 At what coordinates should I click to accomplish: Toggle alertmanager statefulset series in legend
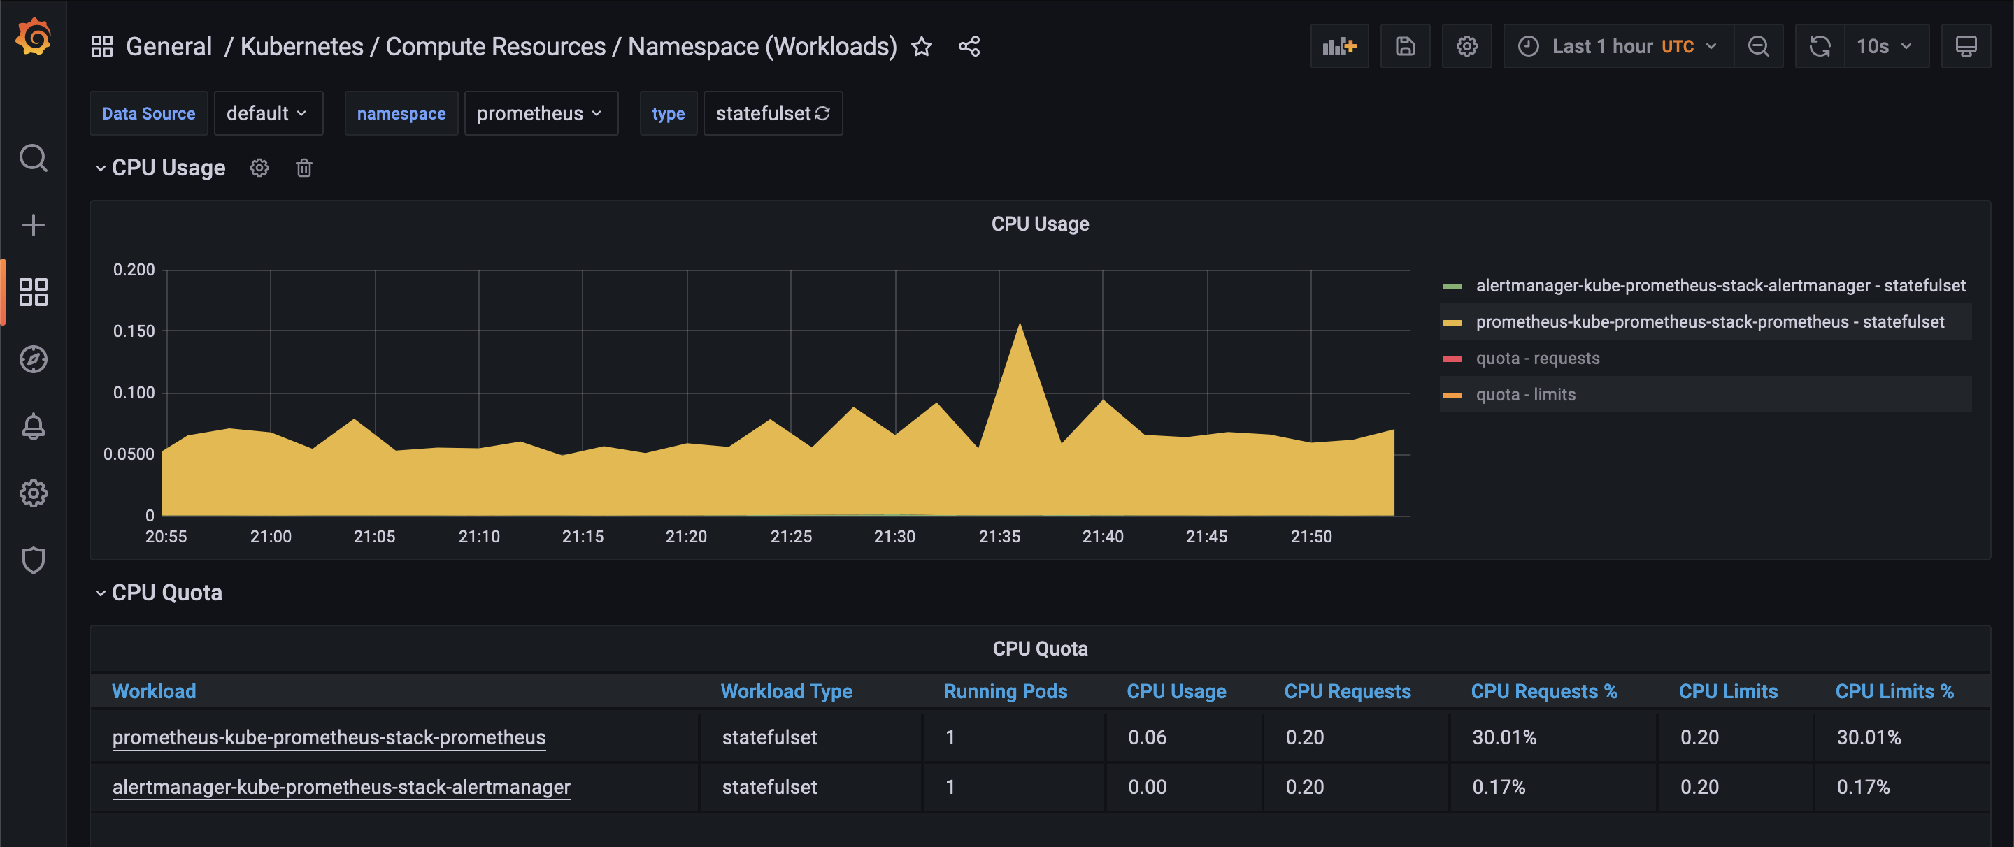(1720, 286)
